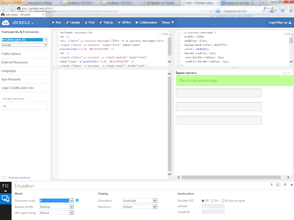The image size is (294, 220).
Task: Click Update in the JSFiddle toolbar
Action: [x=73, y=22]
